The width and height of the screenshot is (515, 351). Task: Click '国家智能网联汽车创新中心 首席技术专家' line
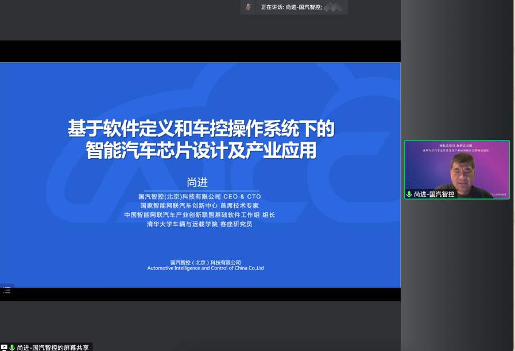tap(199, 206)
